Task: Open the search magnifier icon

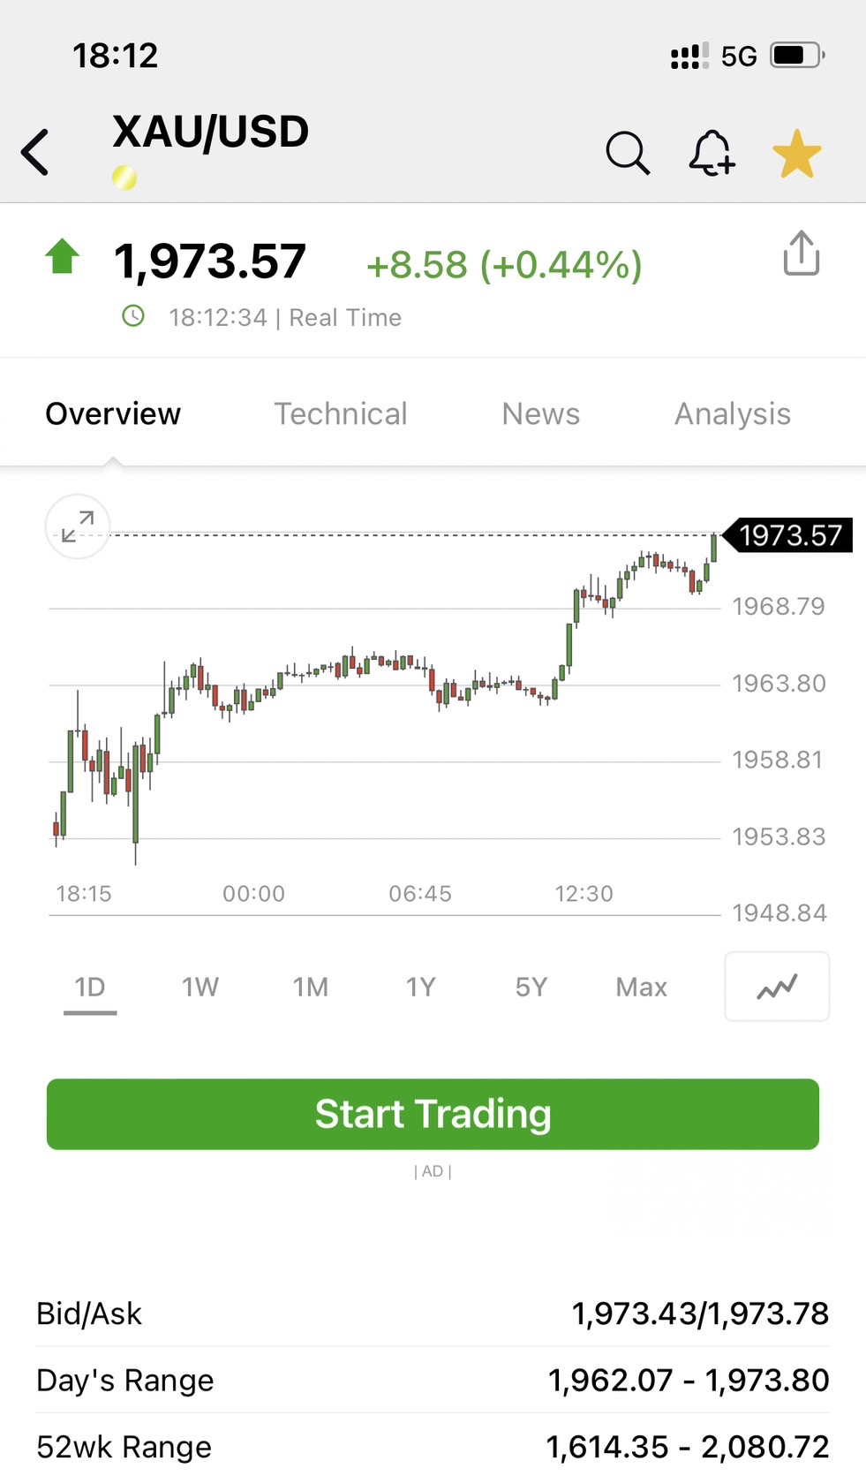Action: point(628,154)
